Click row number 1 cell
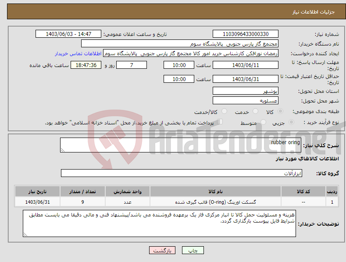The width and height of the screenshot is (346, 262). pos(332,202)
